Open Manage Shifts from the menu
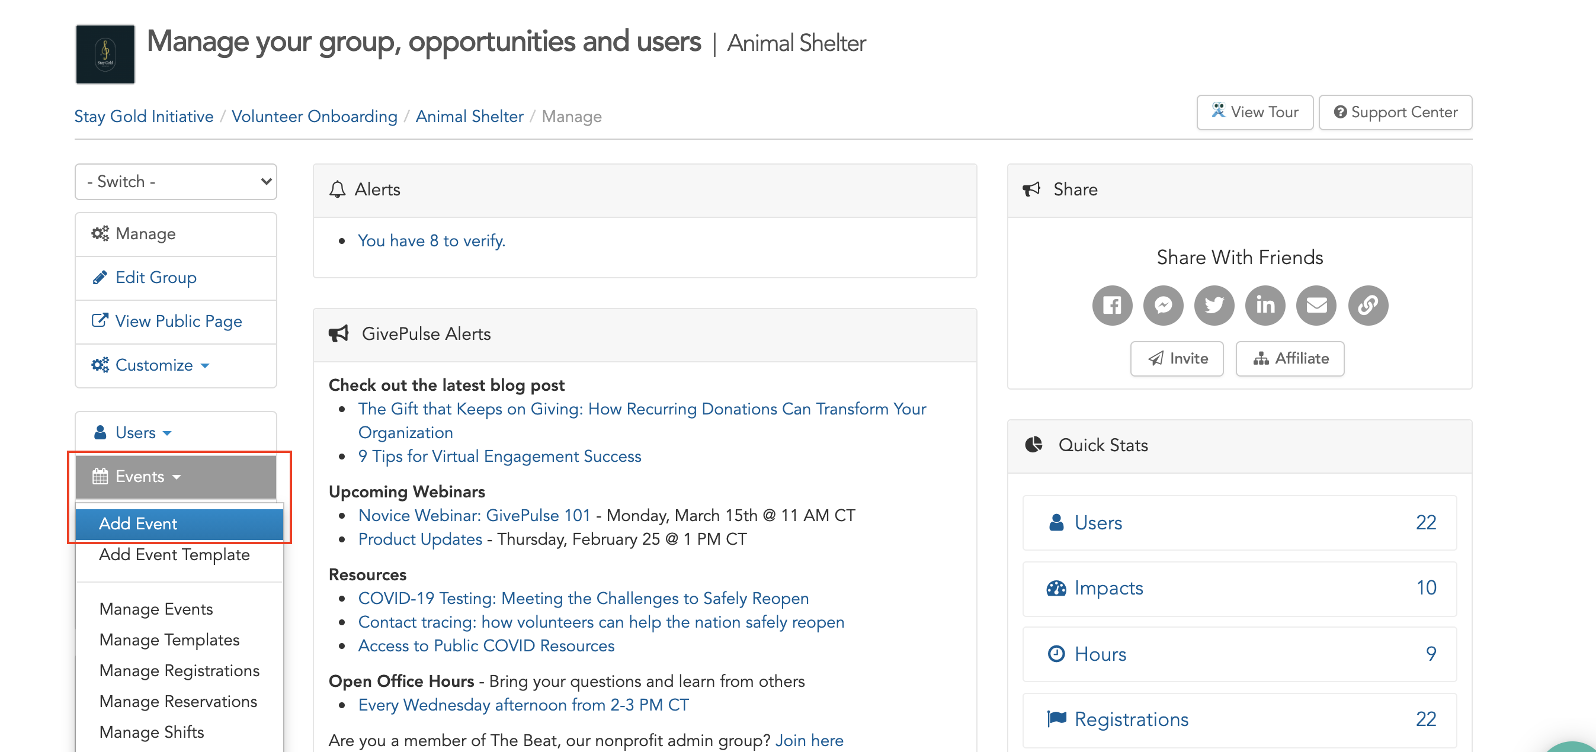The image size is (1596, 752). click(x=152, y=732)
